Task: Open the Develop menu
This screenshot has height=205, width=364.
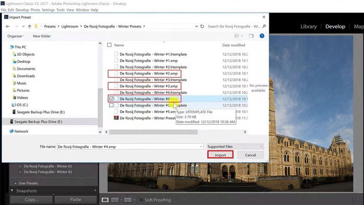Action: 22,10
